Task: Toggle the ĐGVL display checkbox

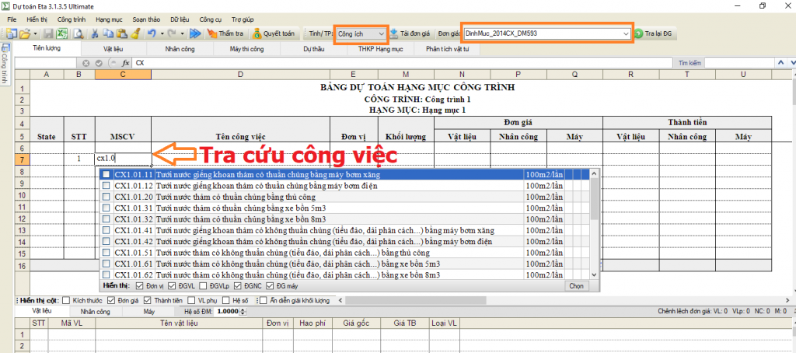Action: [172, 285]
